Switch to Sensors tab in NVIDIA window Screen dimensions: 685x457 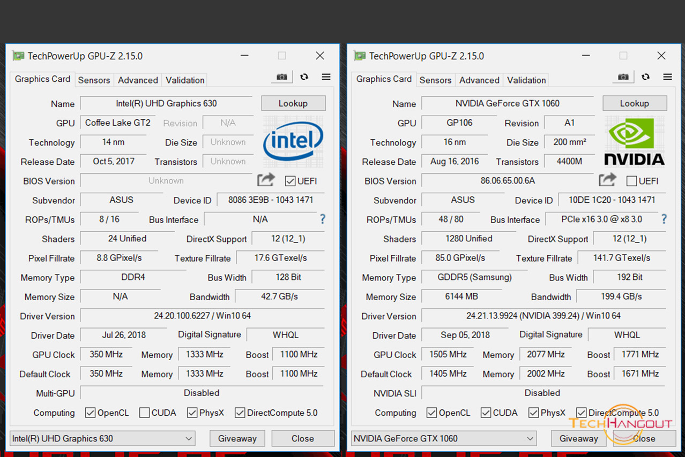pyautogui.click(x=435, y=80)
